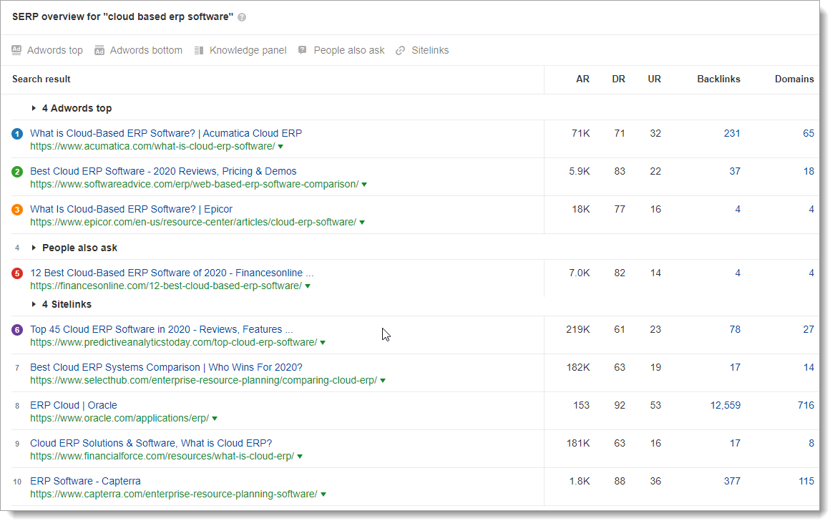Click the AR column header
The width and height of the screenshot is (835, 526).
[x=582, y=79]
